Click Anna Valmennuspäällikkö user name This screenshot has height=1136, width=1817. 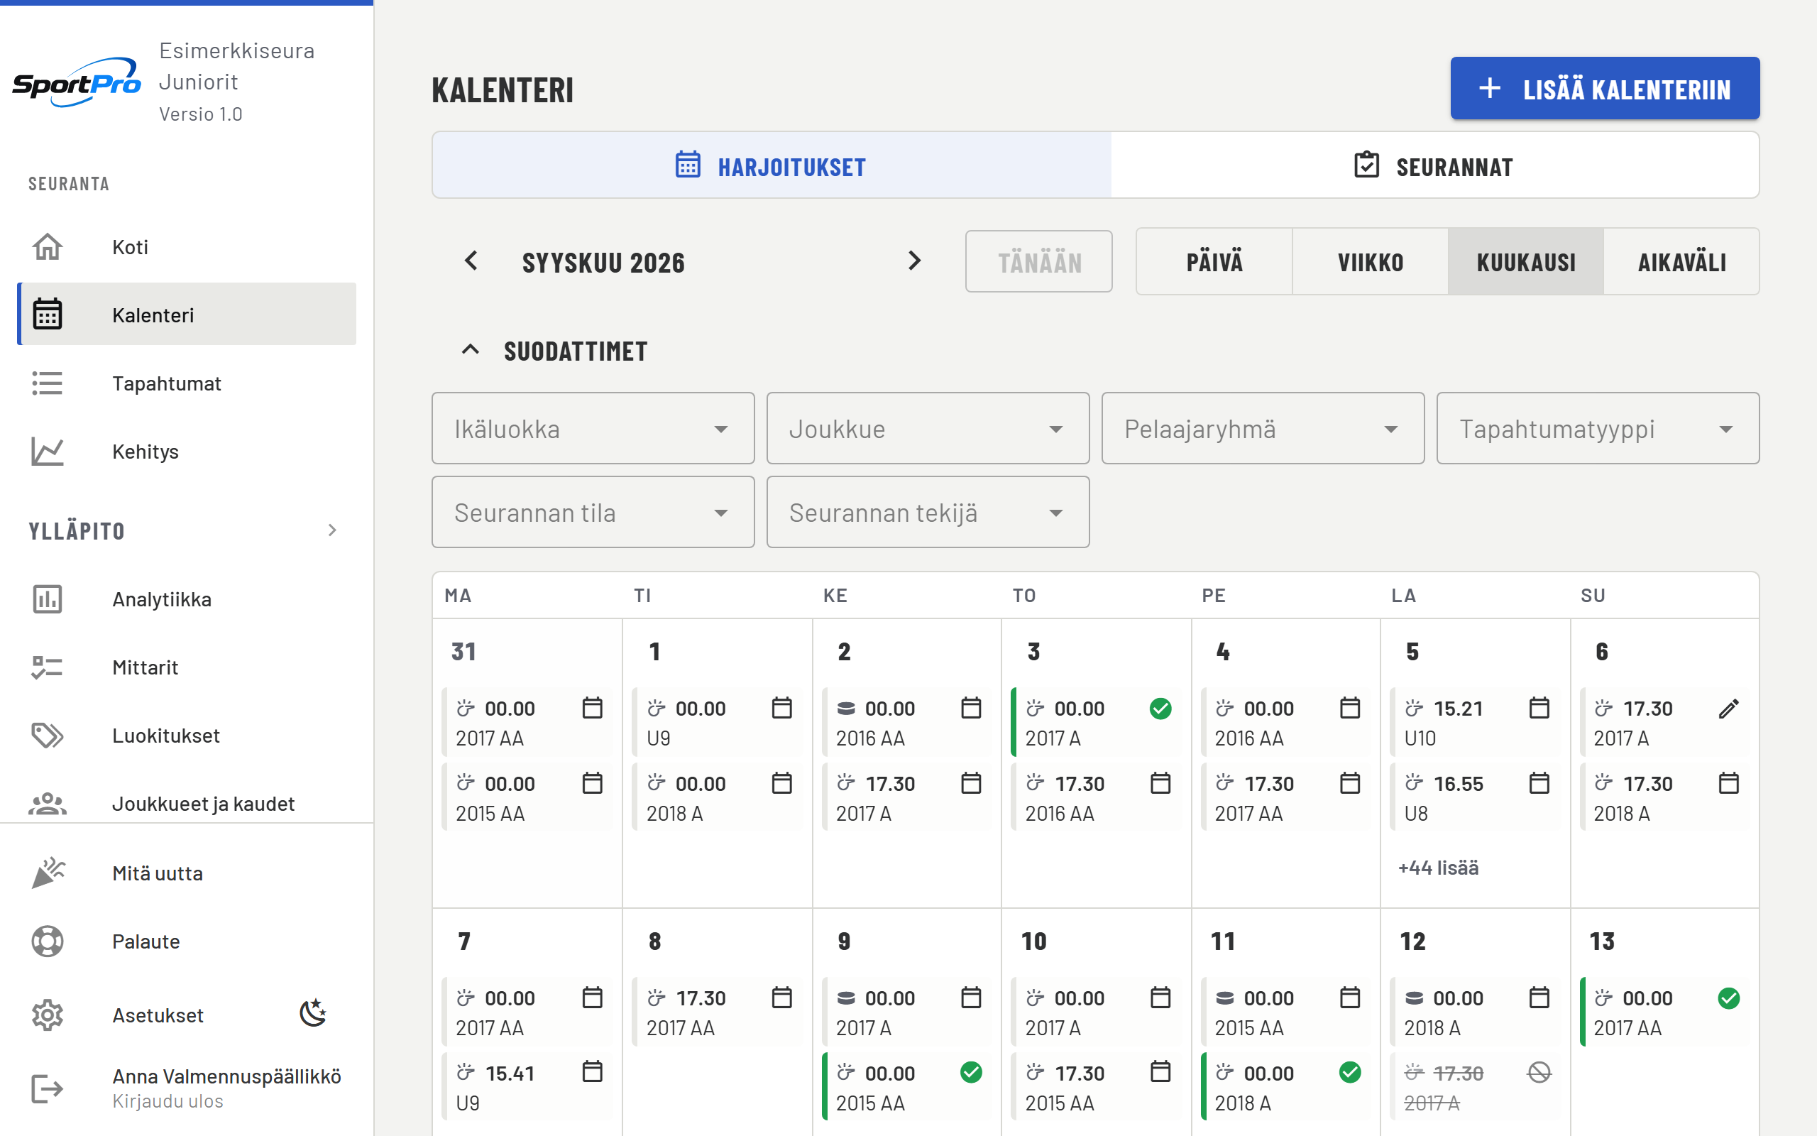226,1076
